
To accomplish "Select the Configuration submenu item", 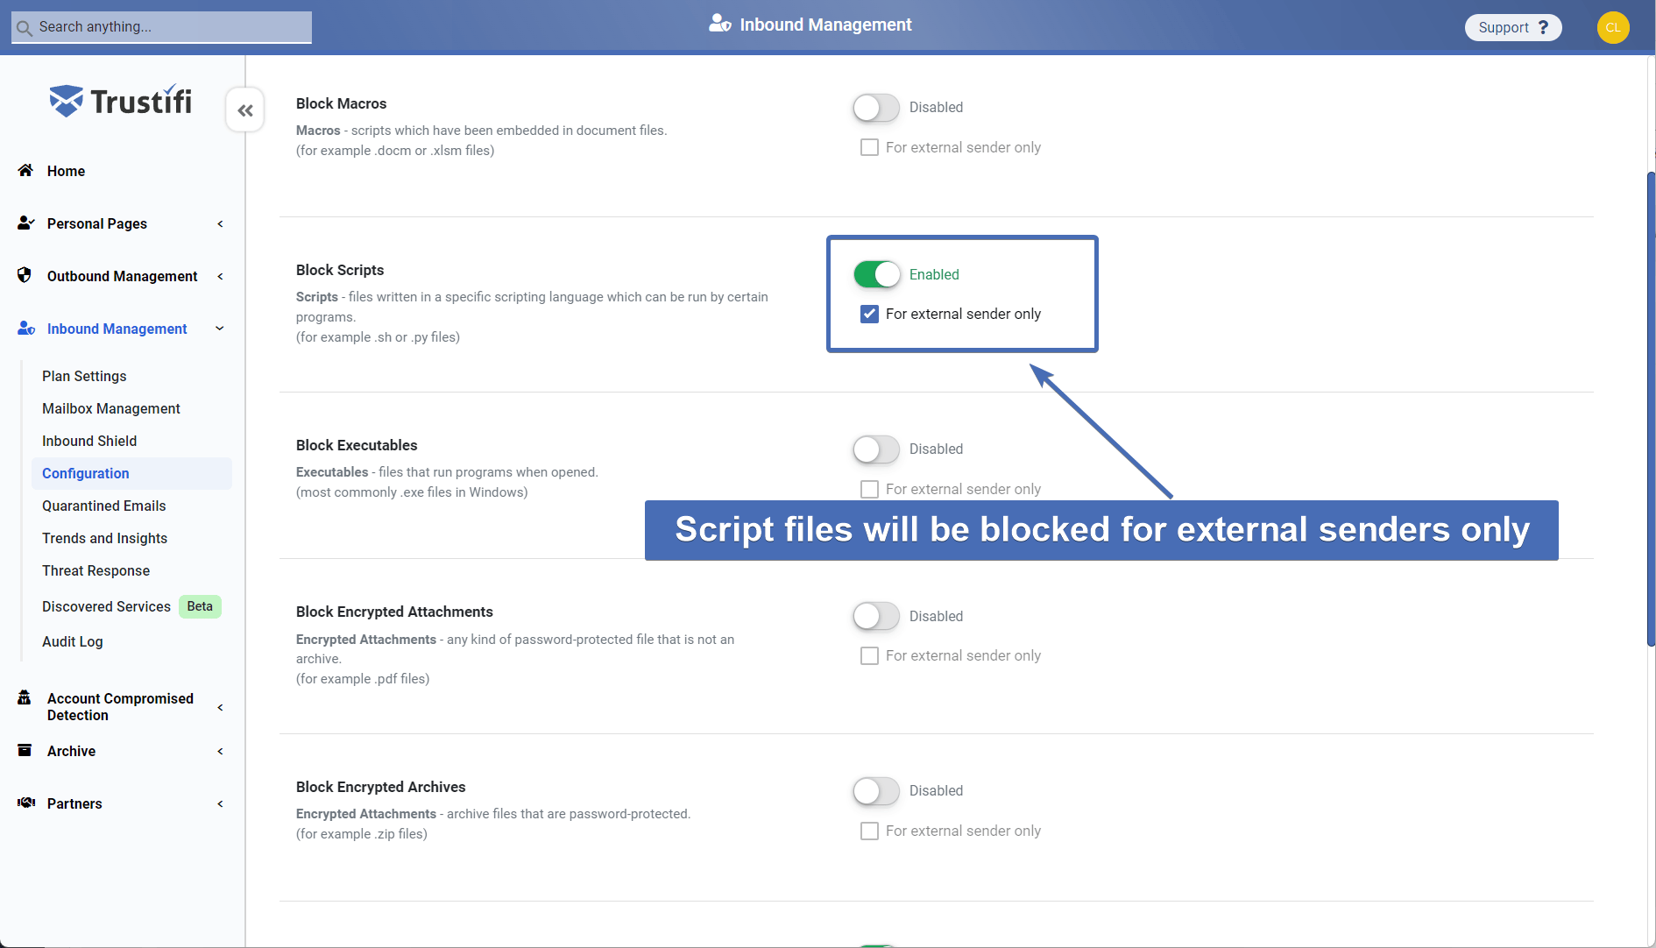I will pyautogui.click(x=131, y=473).
